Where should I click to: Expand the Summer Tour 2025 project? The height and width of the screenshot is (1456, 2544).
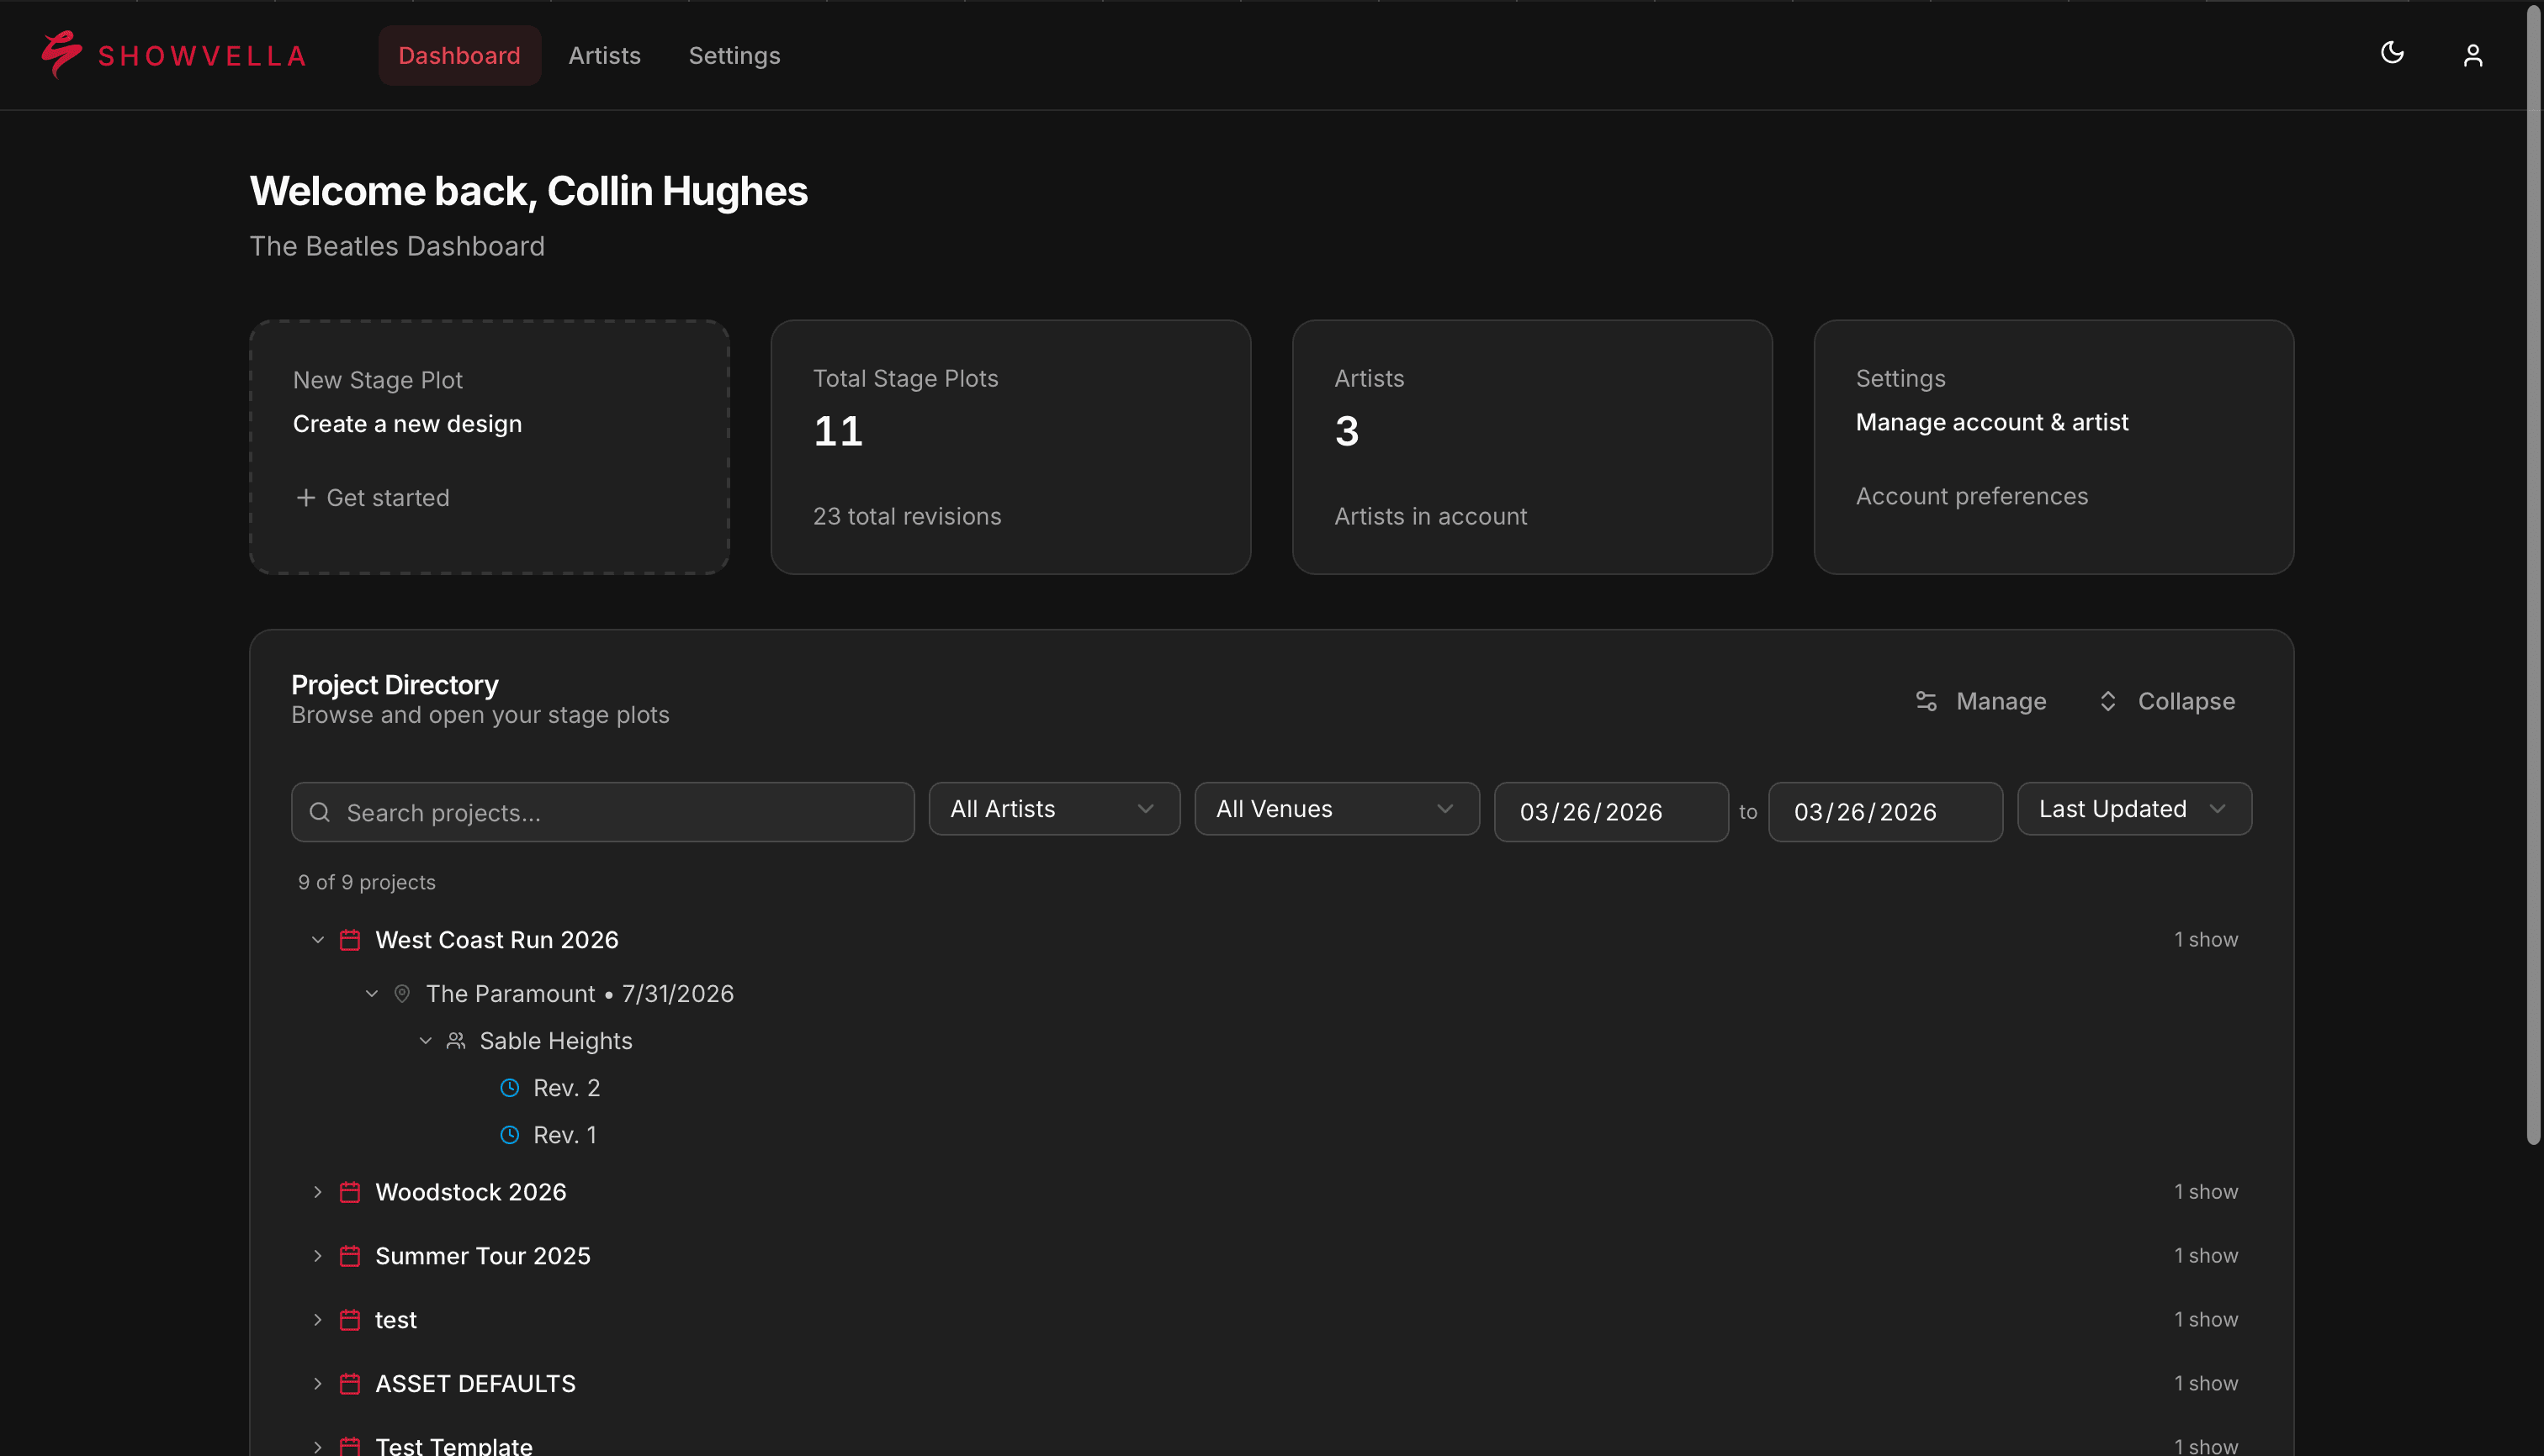click(x=318, y=1255)
